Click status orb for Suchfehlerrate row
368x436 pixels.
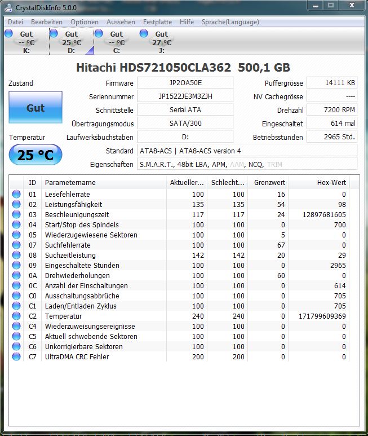tap(16, 245)
